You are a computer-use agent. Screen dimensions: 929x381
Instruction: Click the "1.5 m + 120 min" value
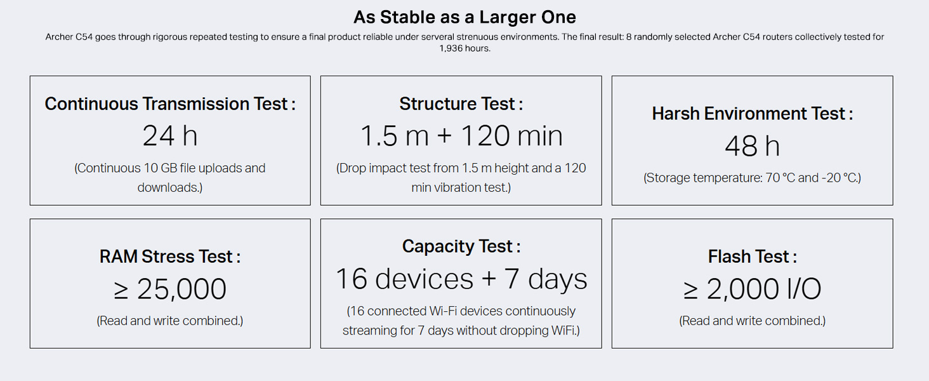tap(461, 136)
